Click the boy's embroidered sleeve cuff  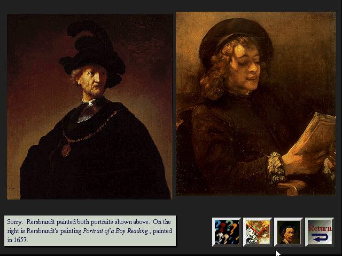(x=275, y=167)
